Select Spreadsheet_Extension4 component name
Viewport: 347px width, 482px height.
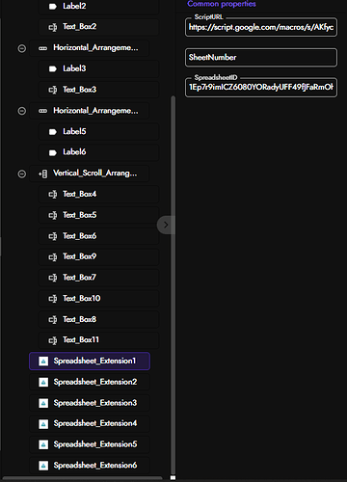coord(95,423)
